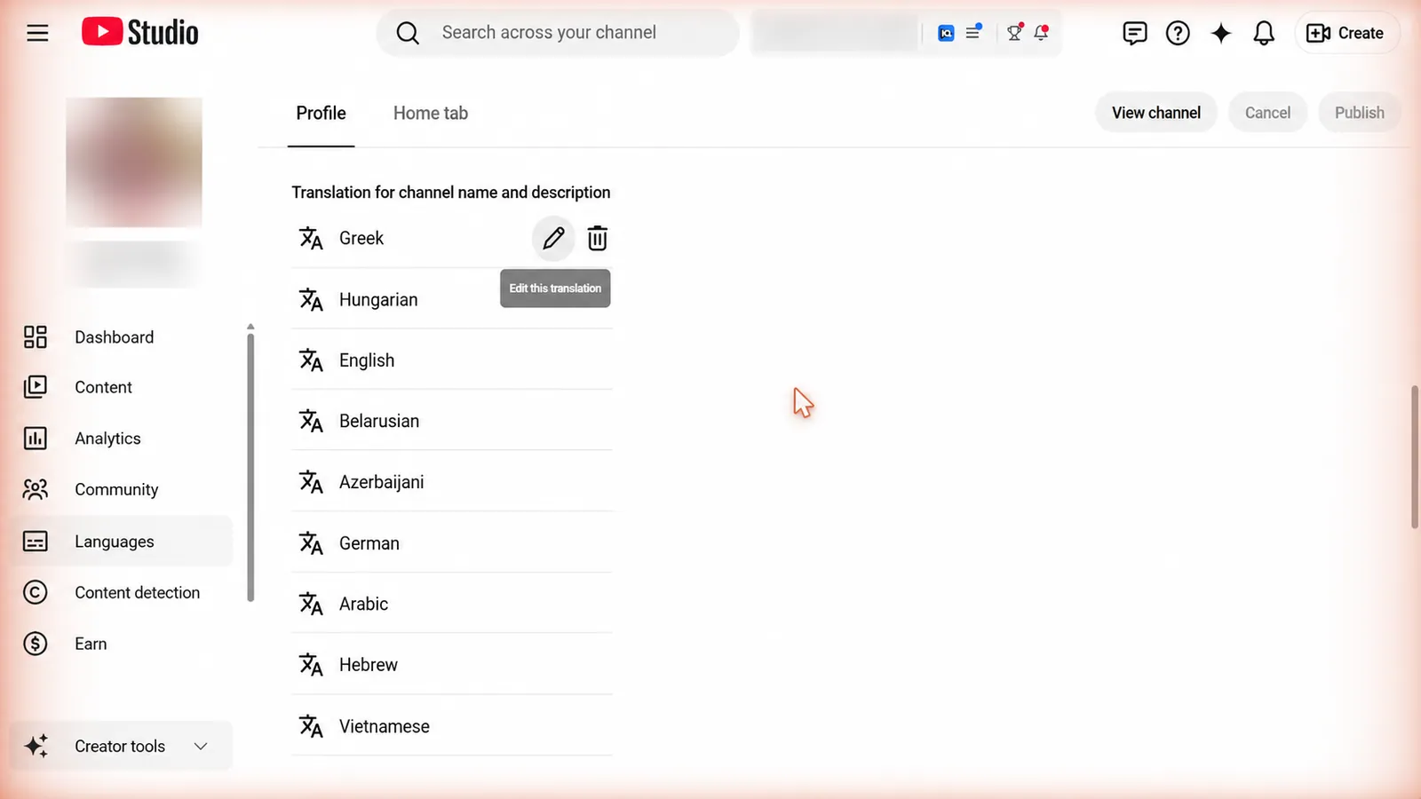Open the extension list icon with blue dot
Viewport: 1421px width, 799px height.
pyautogui.click(x=973, y=32)
